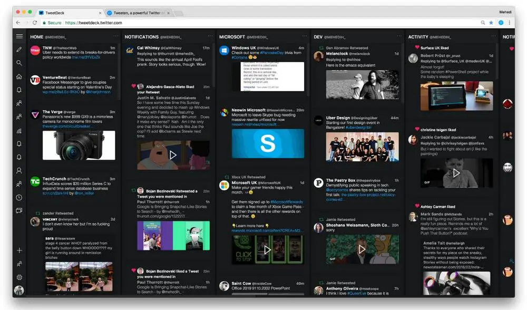The width and height of the screenshot is (527, 310).
Task: Open TNW profile avatar in Home column
Action: [x=35, y=51]
